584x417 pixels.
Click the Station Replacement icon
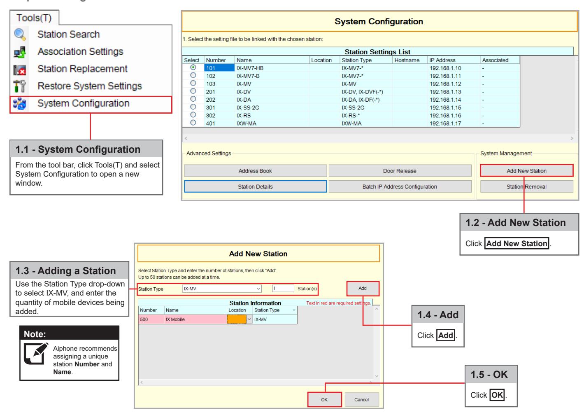pyautogui.click(x=20, y=69)
